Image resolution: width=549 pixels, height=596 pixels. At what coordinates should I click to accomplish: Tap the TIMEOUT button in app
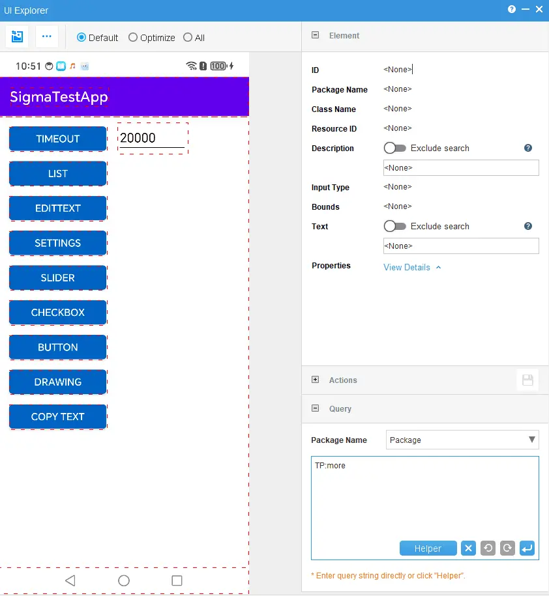58,139
